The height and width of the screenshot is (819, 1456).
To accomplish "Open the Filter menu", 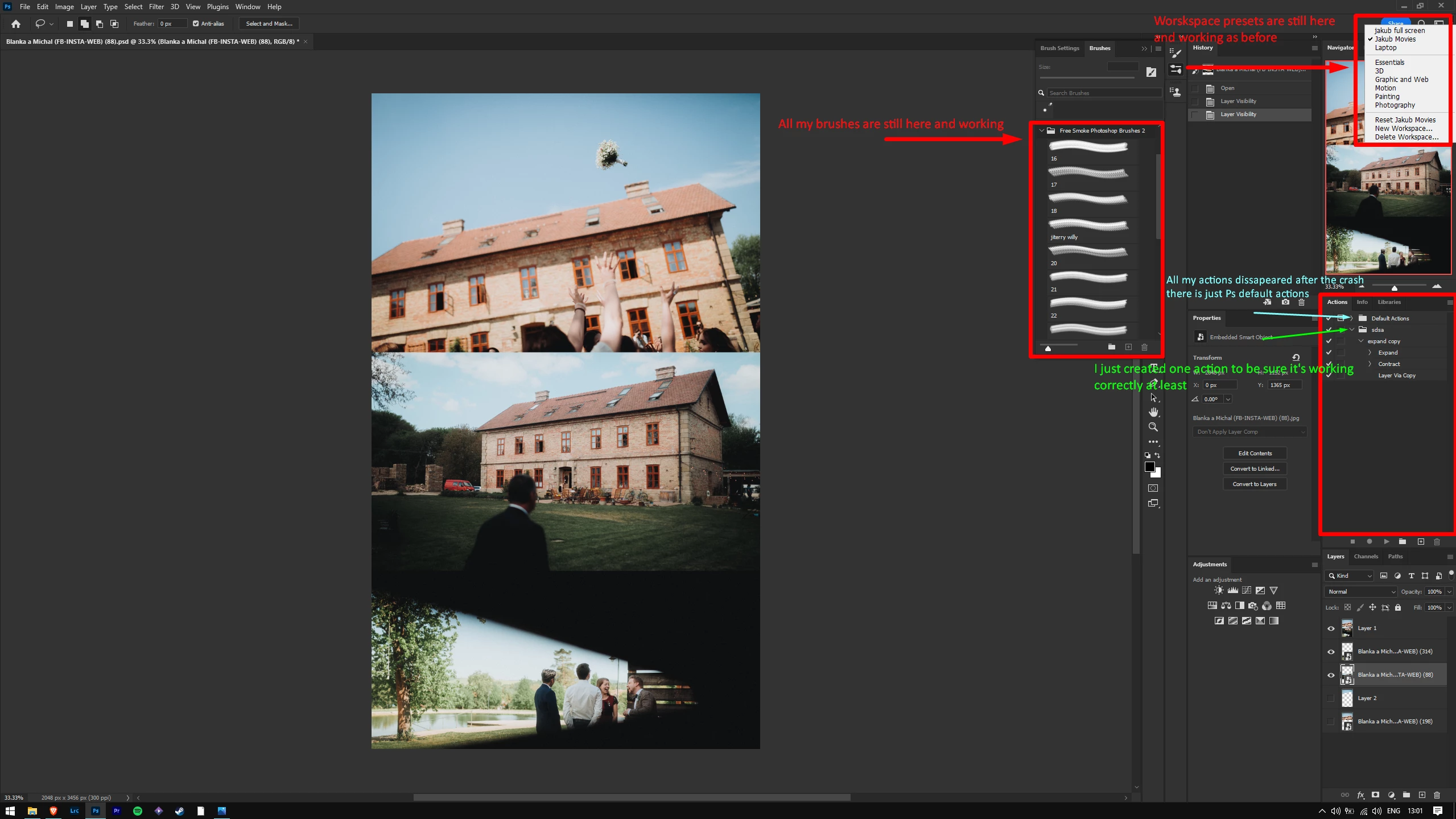I will point(156,7).
